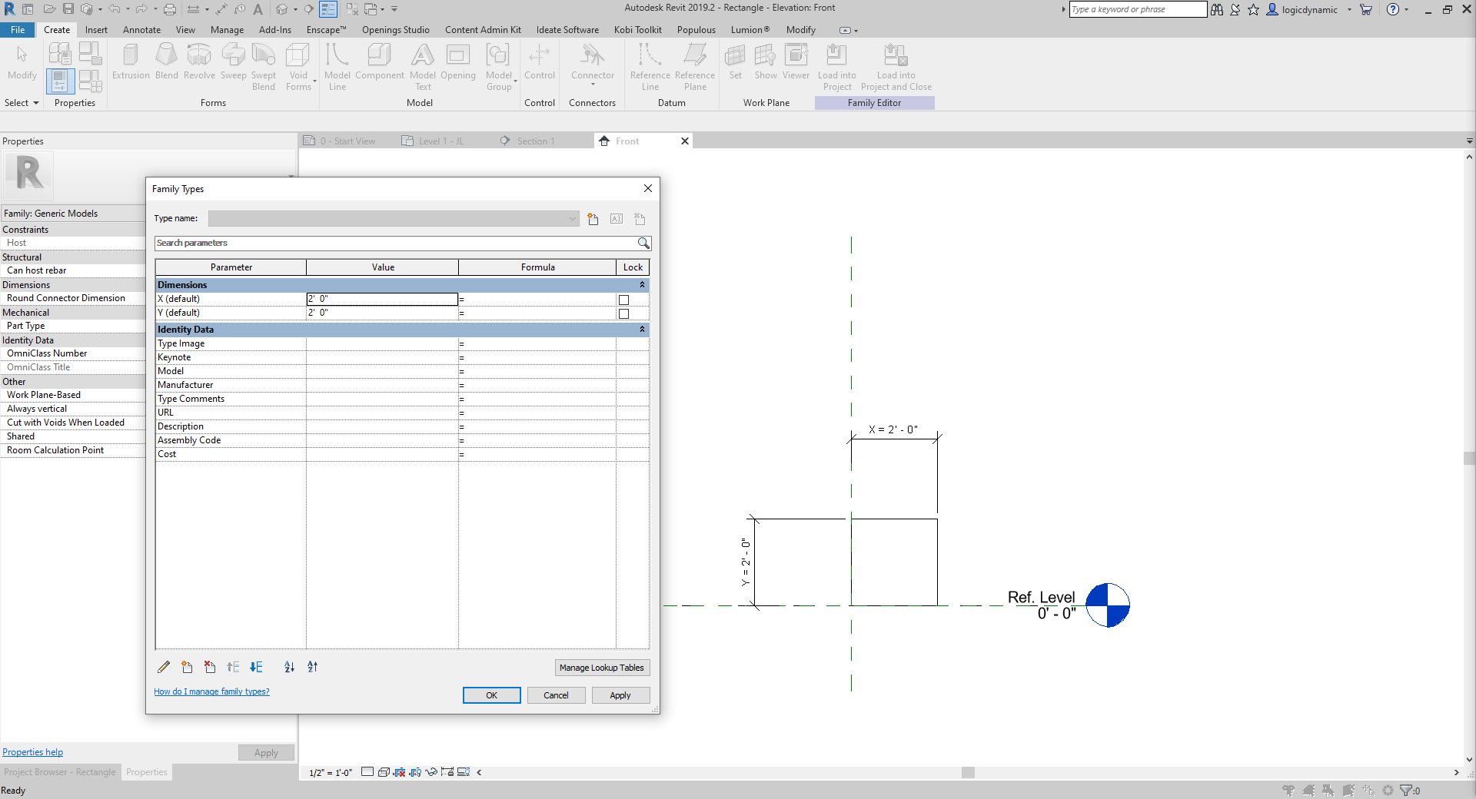Open the Select dropdown under Modify

22,103
